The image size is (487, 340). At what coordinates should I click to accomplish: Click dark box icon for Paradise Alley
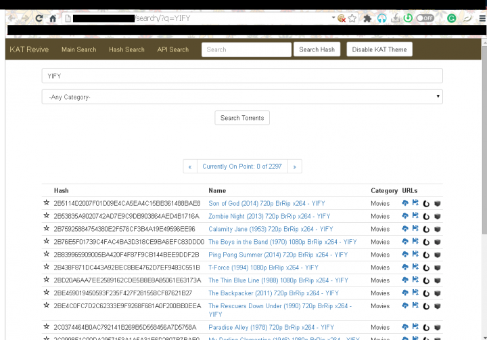(438, 328)
